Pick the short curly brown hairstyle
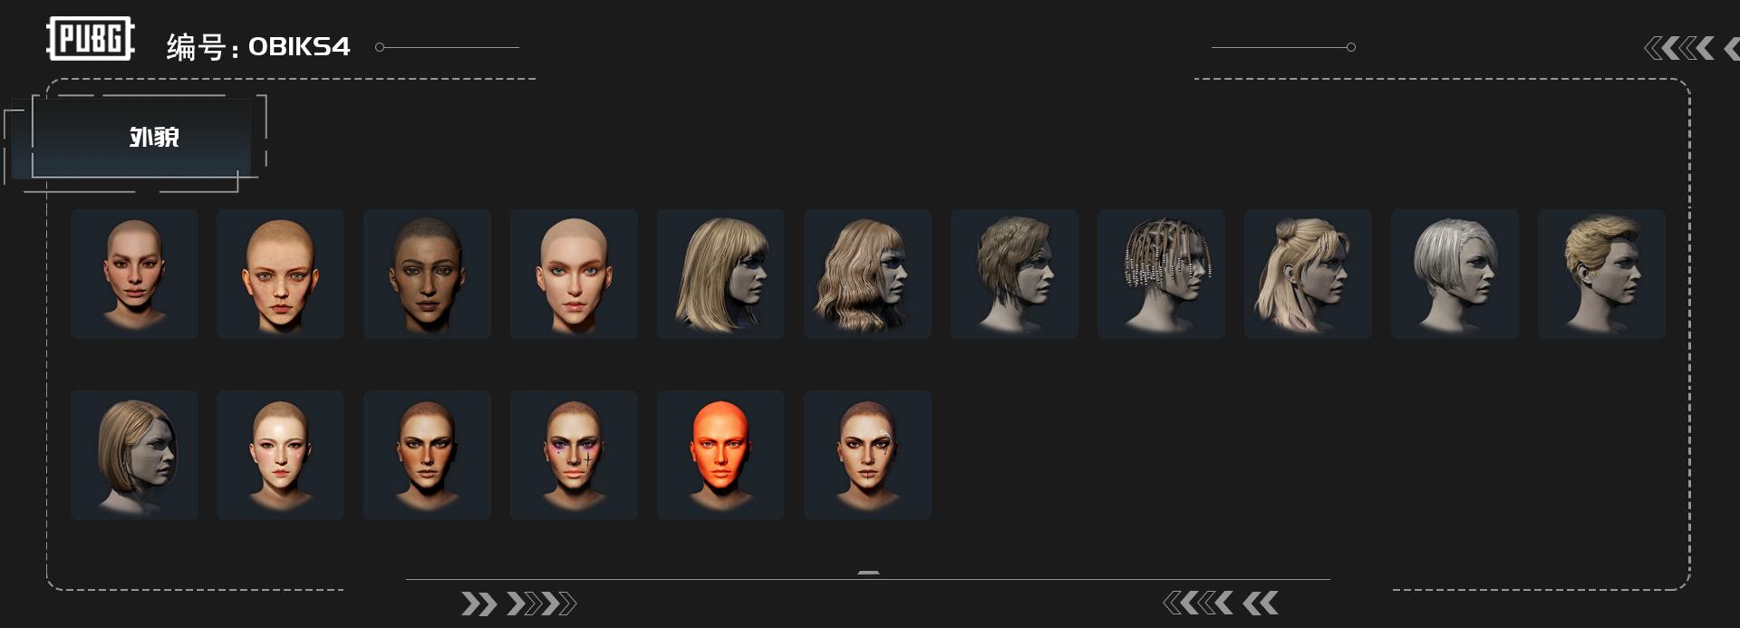The width and height of the screenshot is (1740, 628). click(1014, 274)
